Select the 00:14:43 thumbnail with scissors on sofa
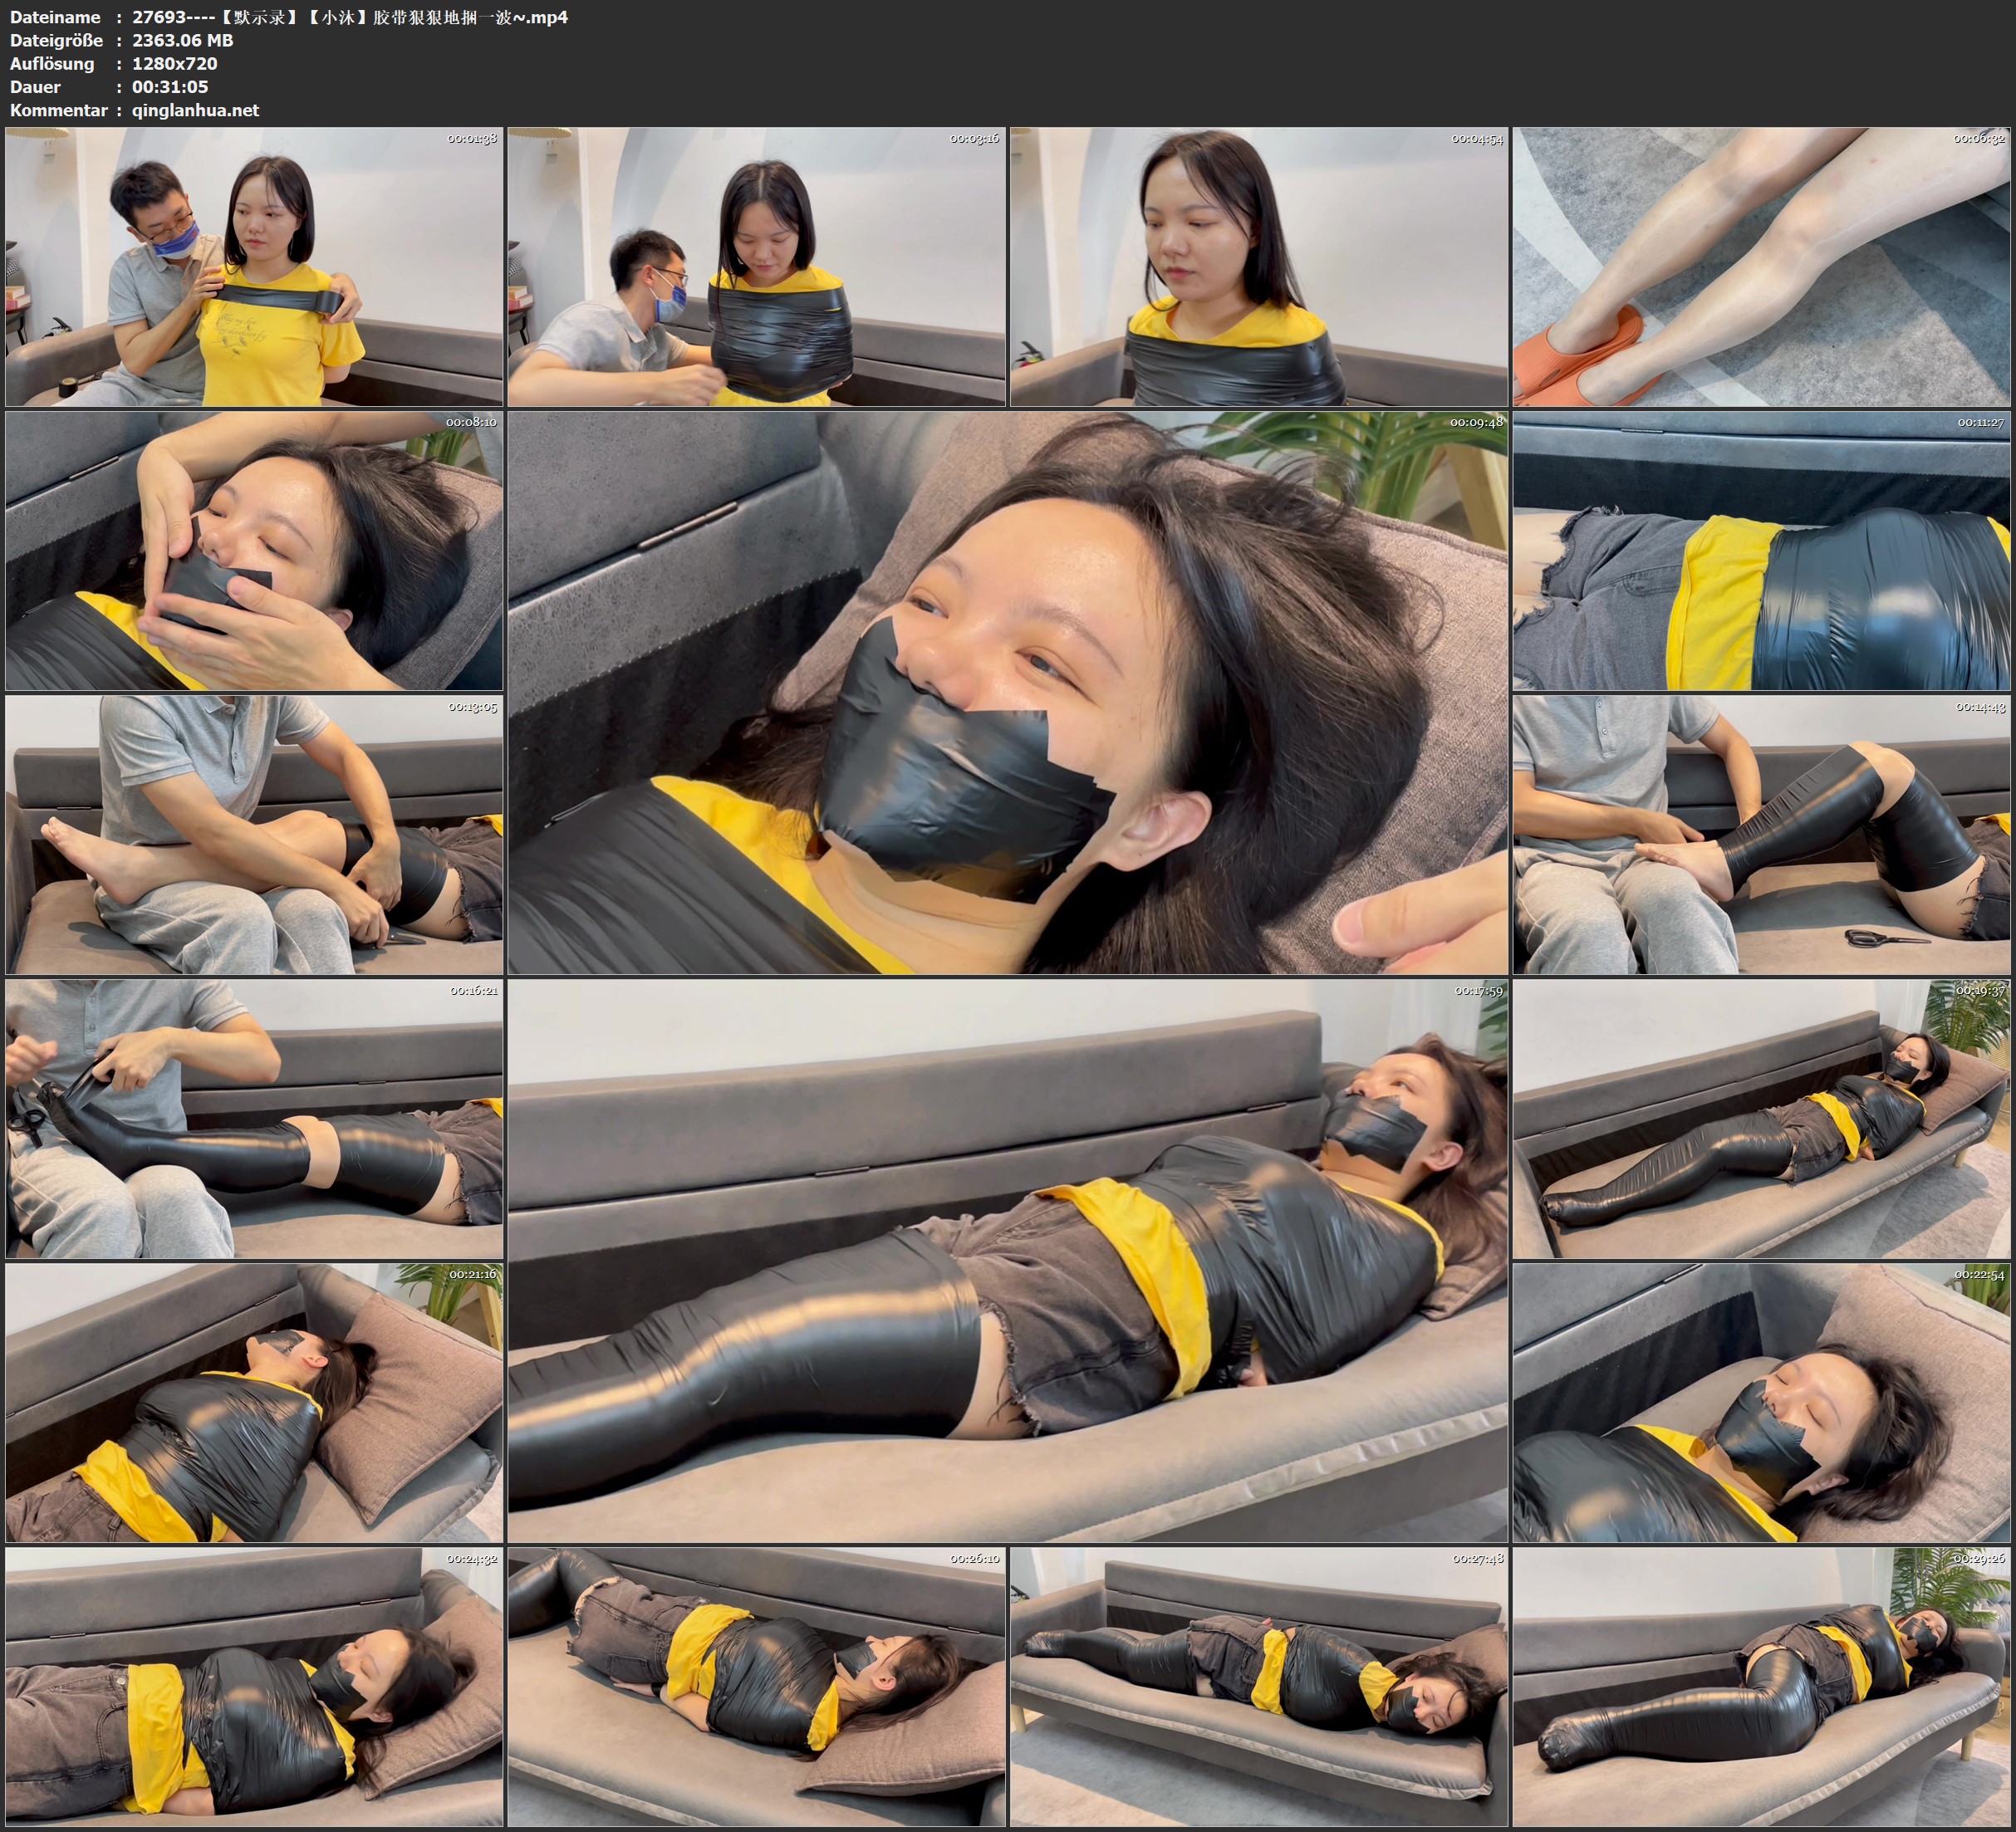 pos(1761,835)
